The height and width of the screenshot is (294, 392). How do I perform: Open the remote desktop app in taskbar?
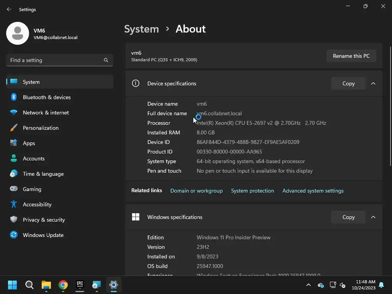[x=96, y=285]
